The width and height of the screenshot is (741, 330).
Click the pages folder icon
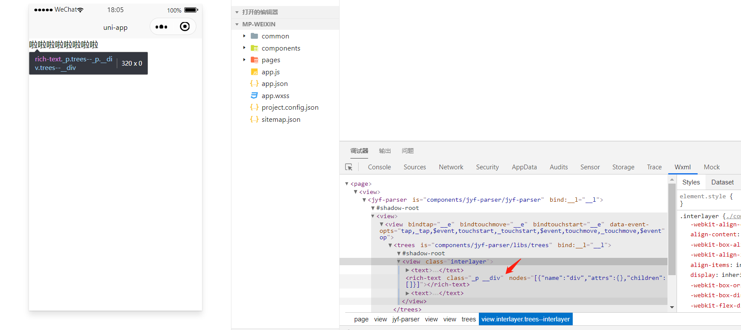(x=254, y=60)
